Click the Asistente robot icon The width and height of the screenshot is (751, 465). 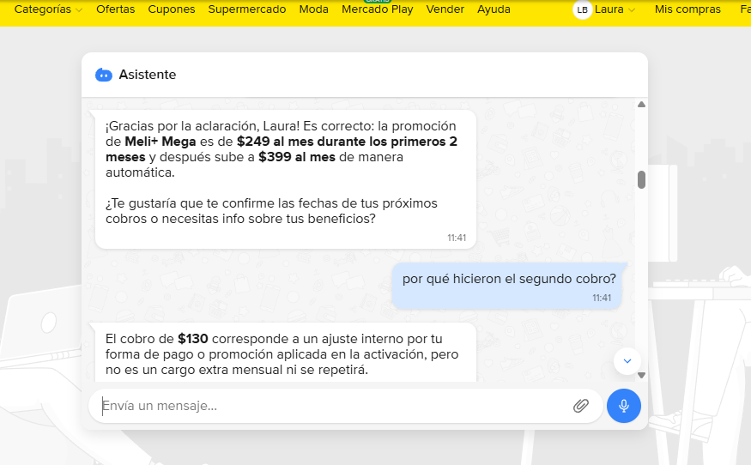(x=104, y=75)
